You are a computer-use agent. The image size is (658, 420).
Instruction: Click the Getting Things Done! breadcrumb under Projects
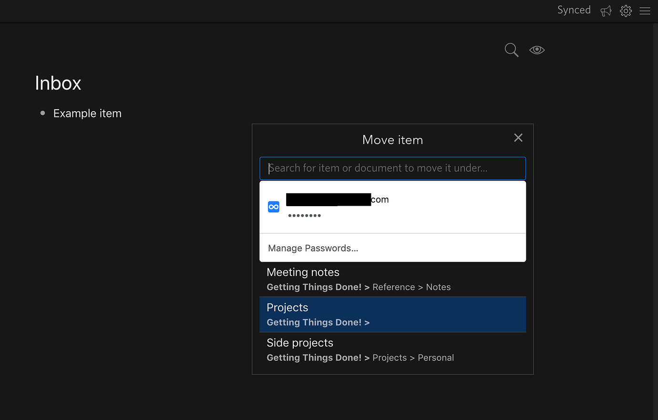click(314, 322)
